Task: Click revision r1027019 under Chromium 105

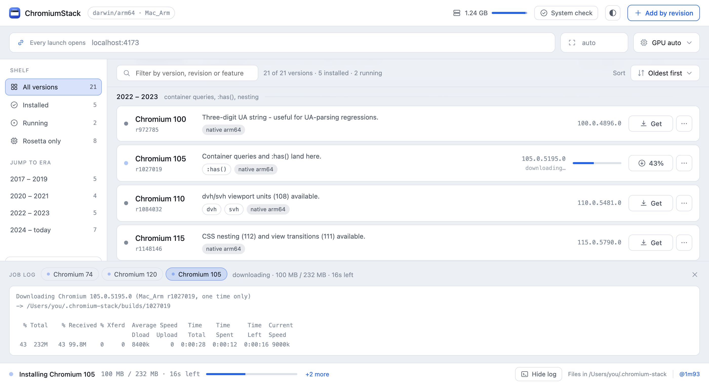Action: click(x=149, y=169)
